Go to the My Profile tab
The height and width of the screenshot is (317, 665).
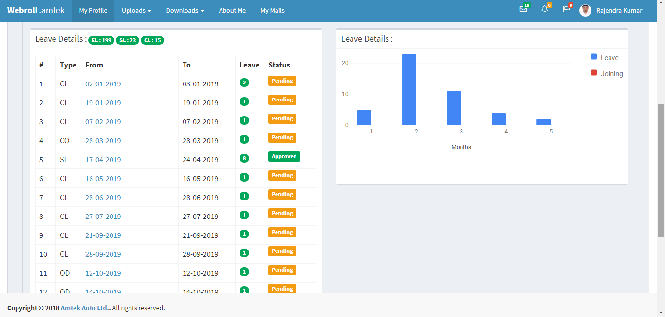point(93,11)
